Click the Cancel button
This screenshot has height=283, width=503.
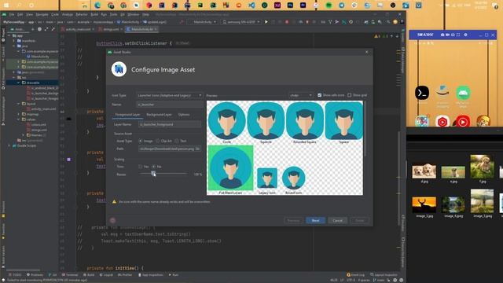pos(337,220)
